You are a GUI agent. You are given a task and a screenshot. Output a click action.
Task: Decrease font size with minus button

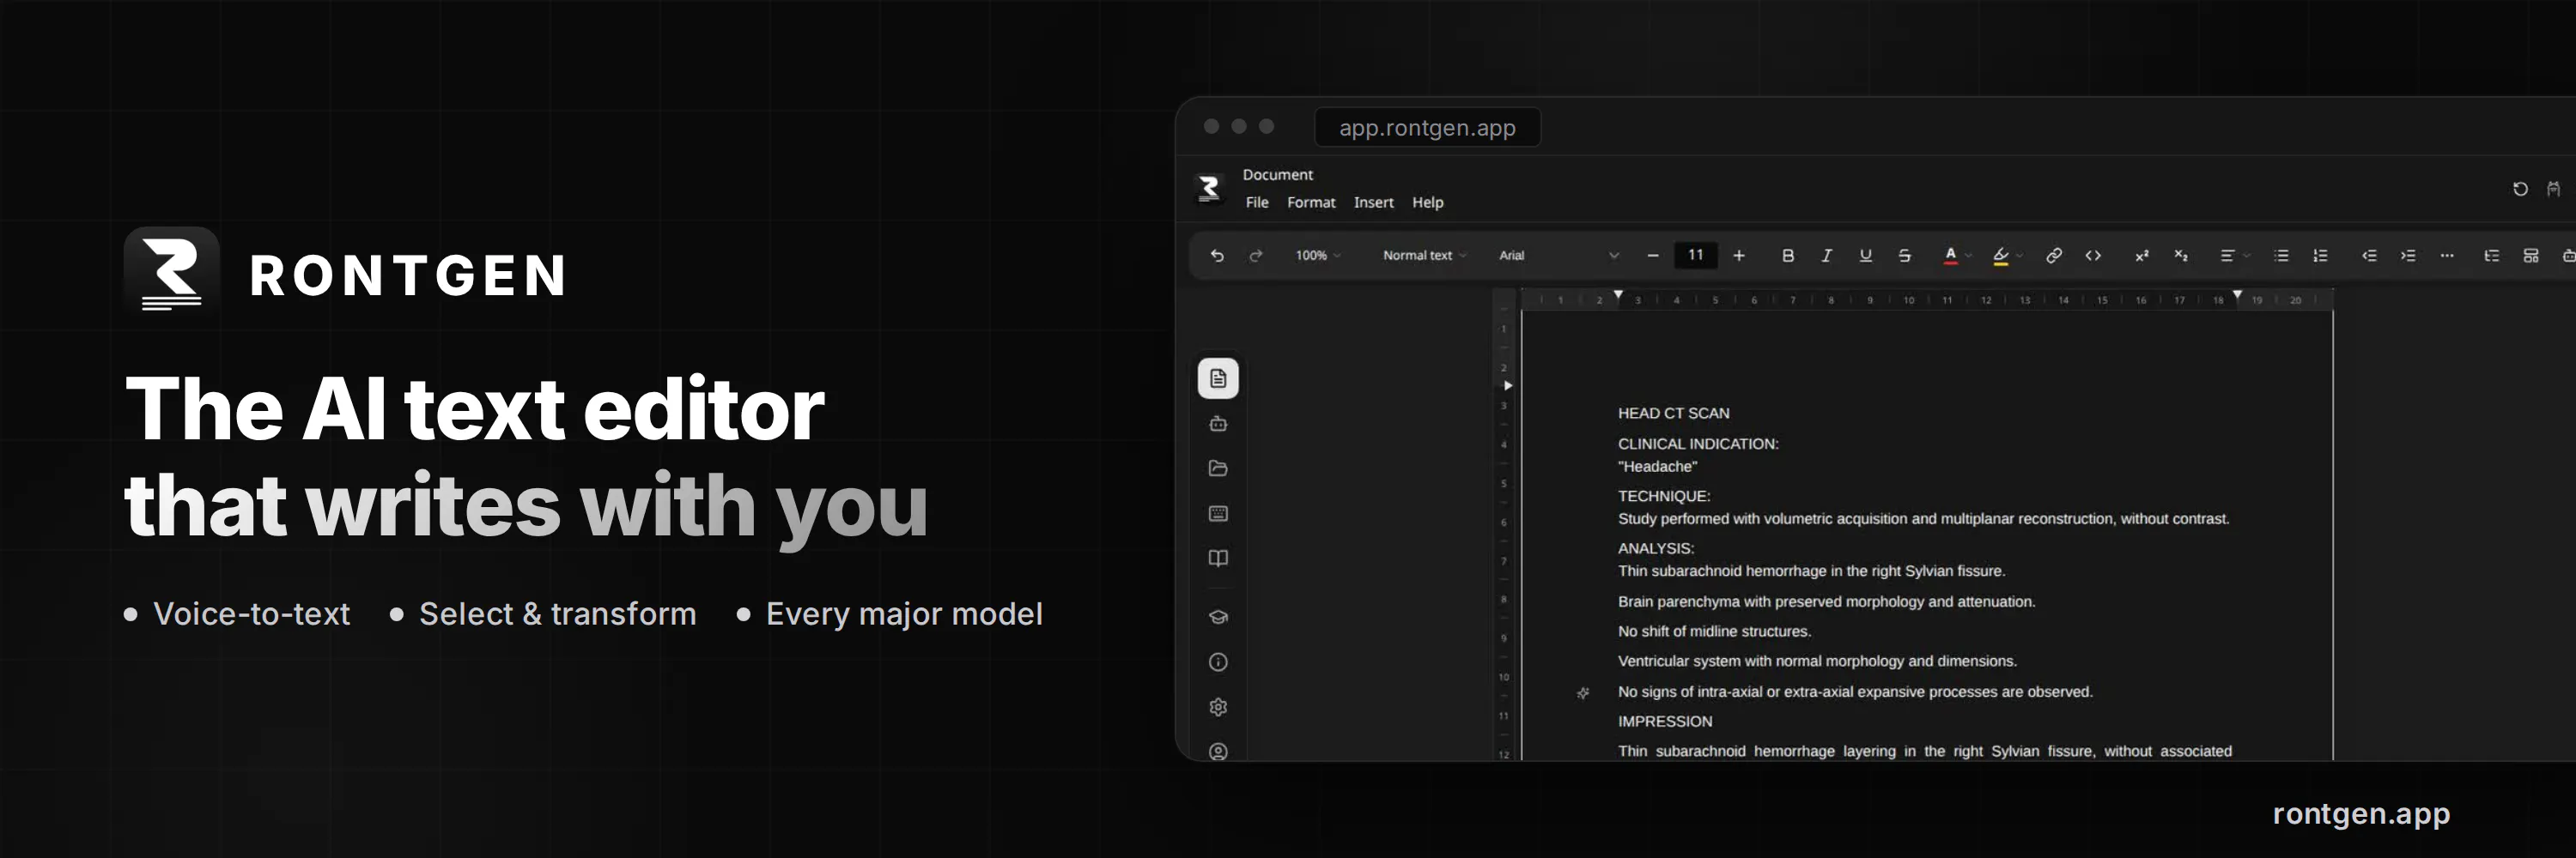click(x=1653, y=256)
